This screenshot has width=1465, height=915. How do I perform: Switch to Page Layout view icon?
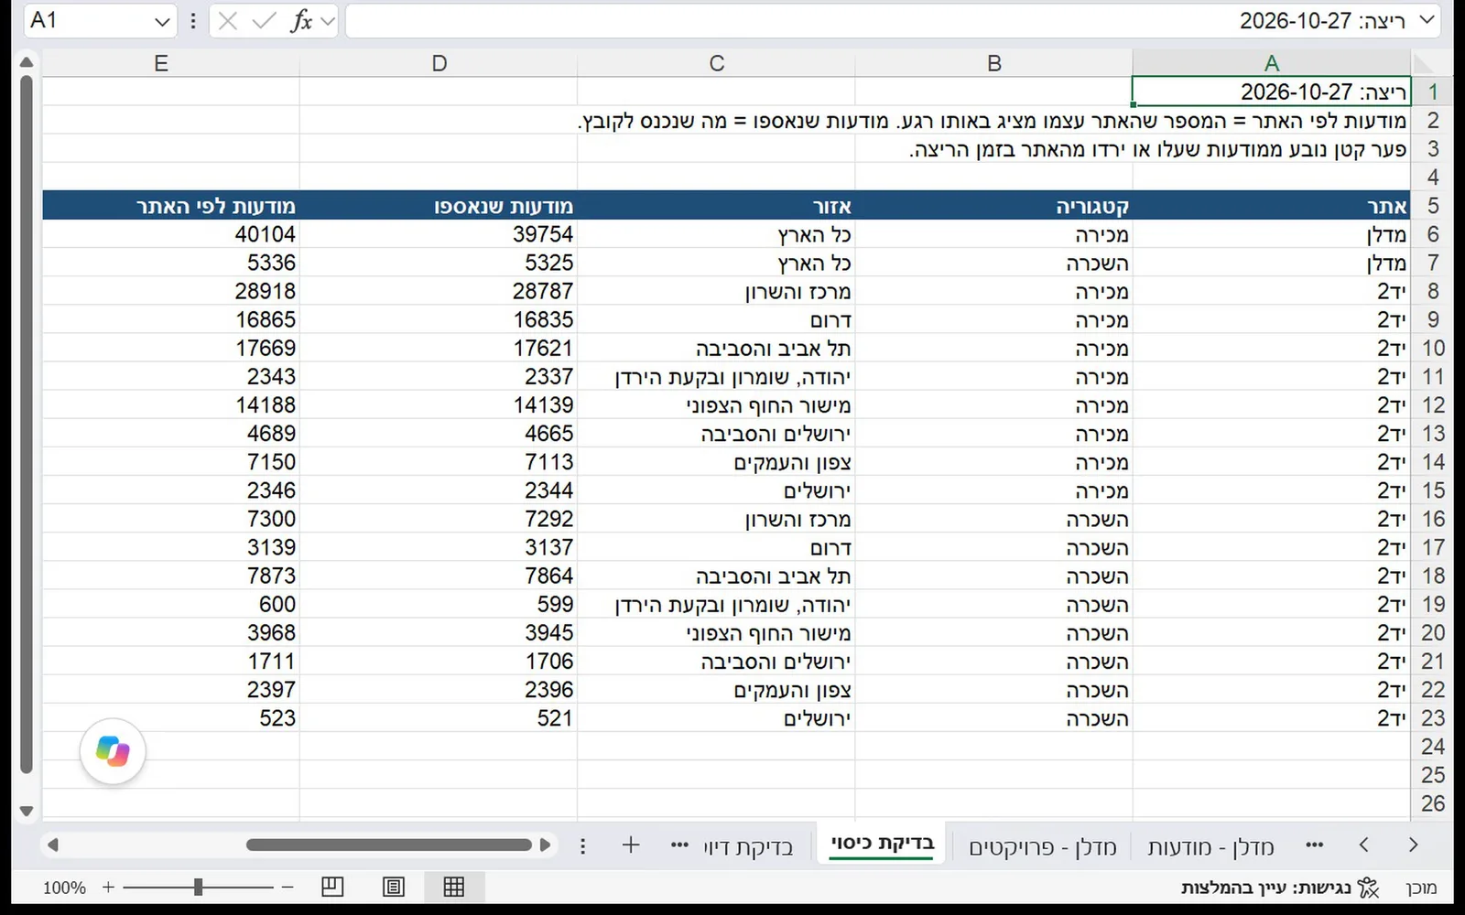click(x=394, y=887)
